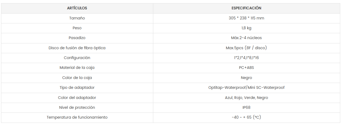Click the 1,8 kg weight value

click(246, 28)
